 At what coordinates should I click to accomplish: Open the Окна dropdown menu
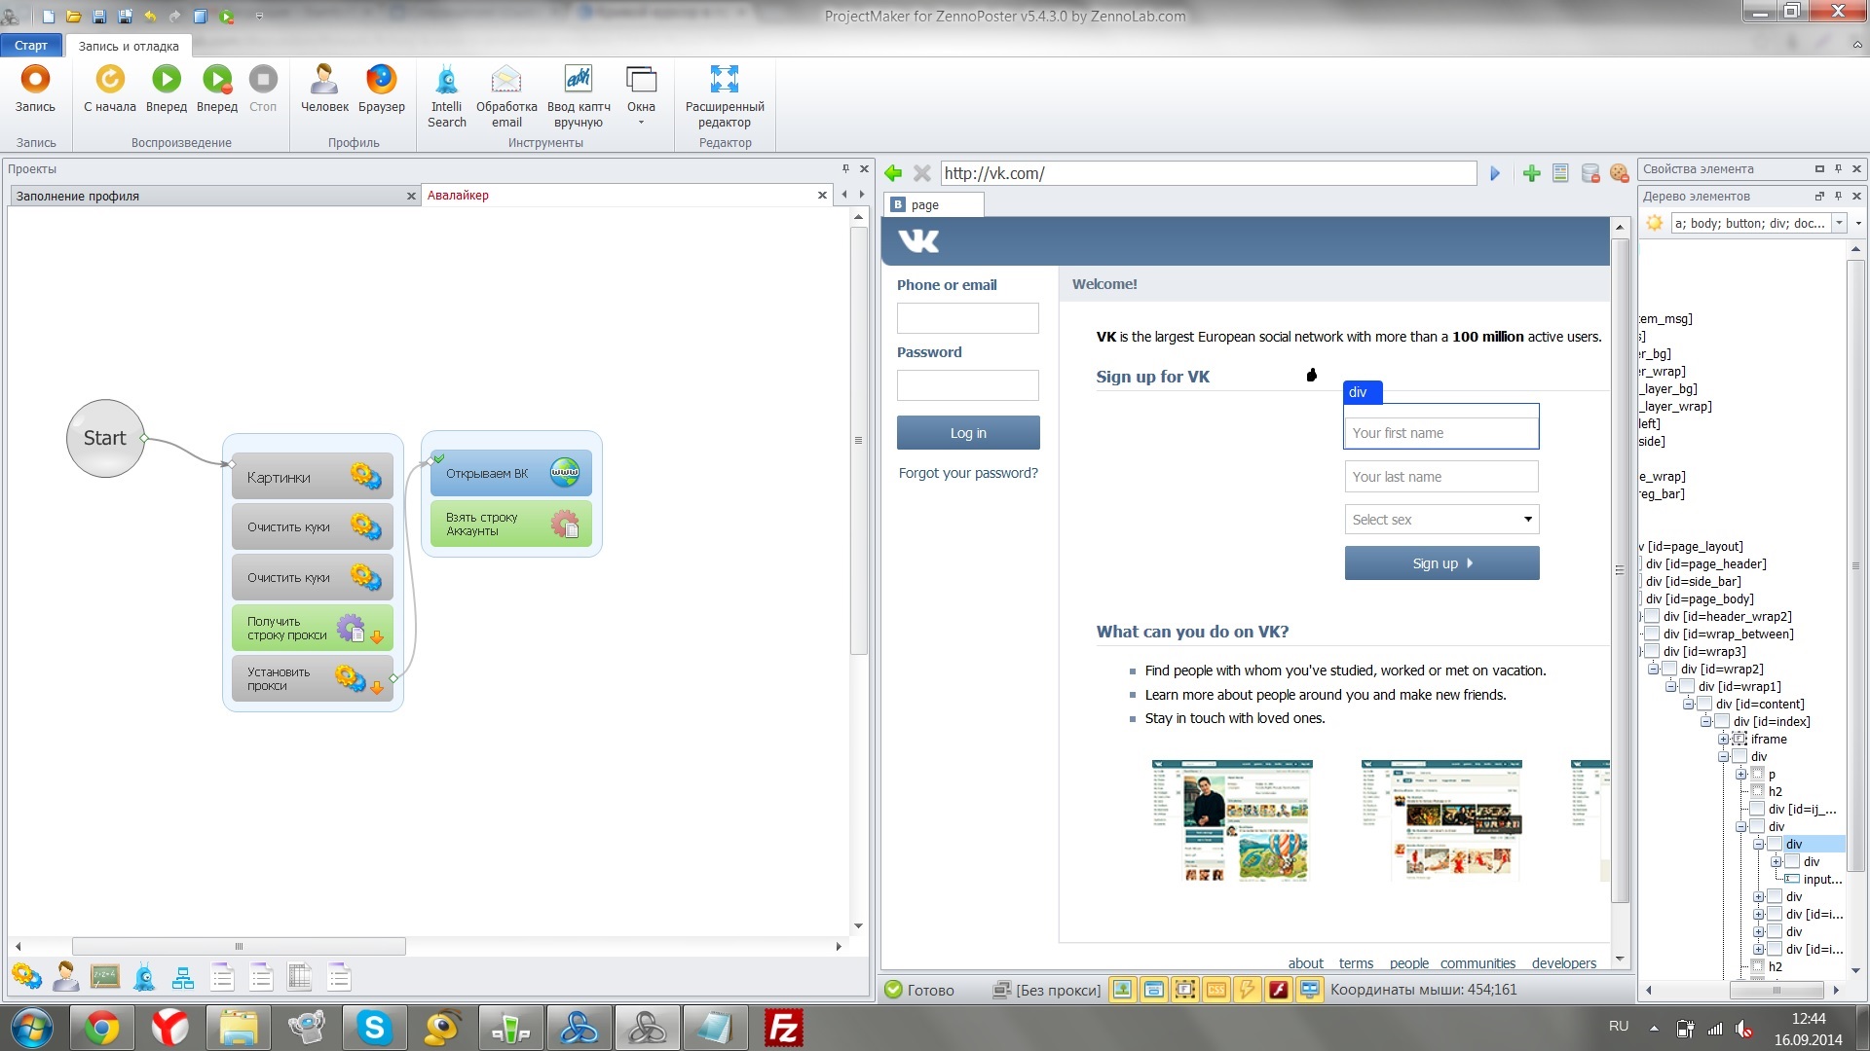click(641, 93)
